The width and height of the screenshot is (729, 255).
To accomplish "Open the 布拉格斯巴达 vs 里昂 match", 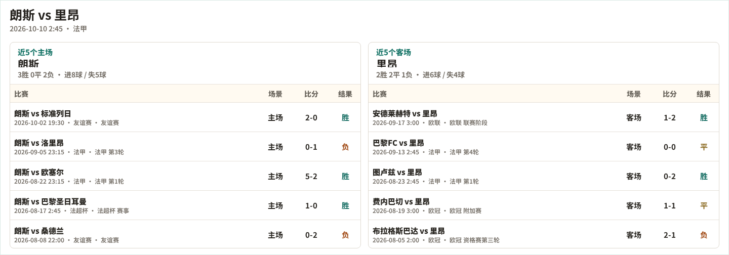I will (x=544, y=234).
